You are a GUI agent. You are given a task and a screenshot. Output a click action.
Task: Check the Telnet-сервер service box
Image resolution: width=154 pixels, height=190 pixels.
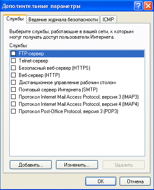coord(14,61)
